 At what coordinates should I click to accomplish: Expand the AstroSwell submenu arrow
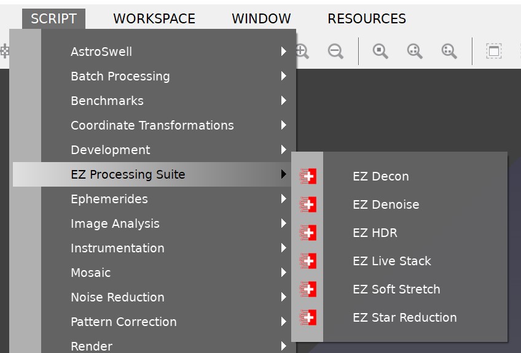(283, 52)
